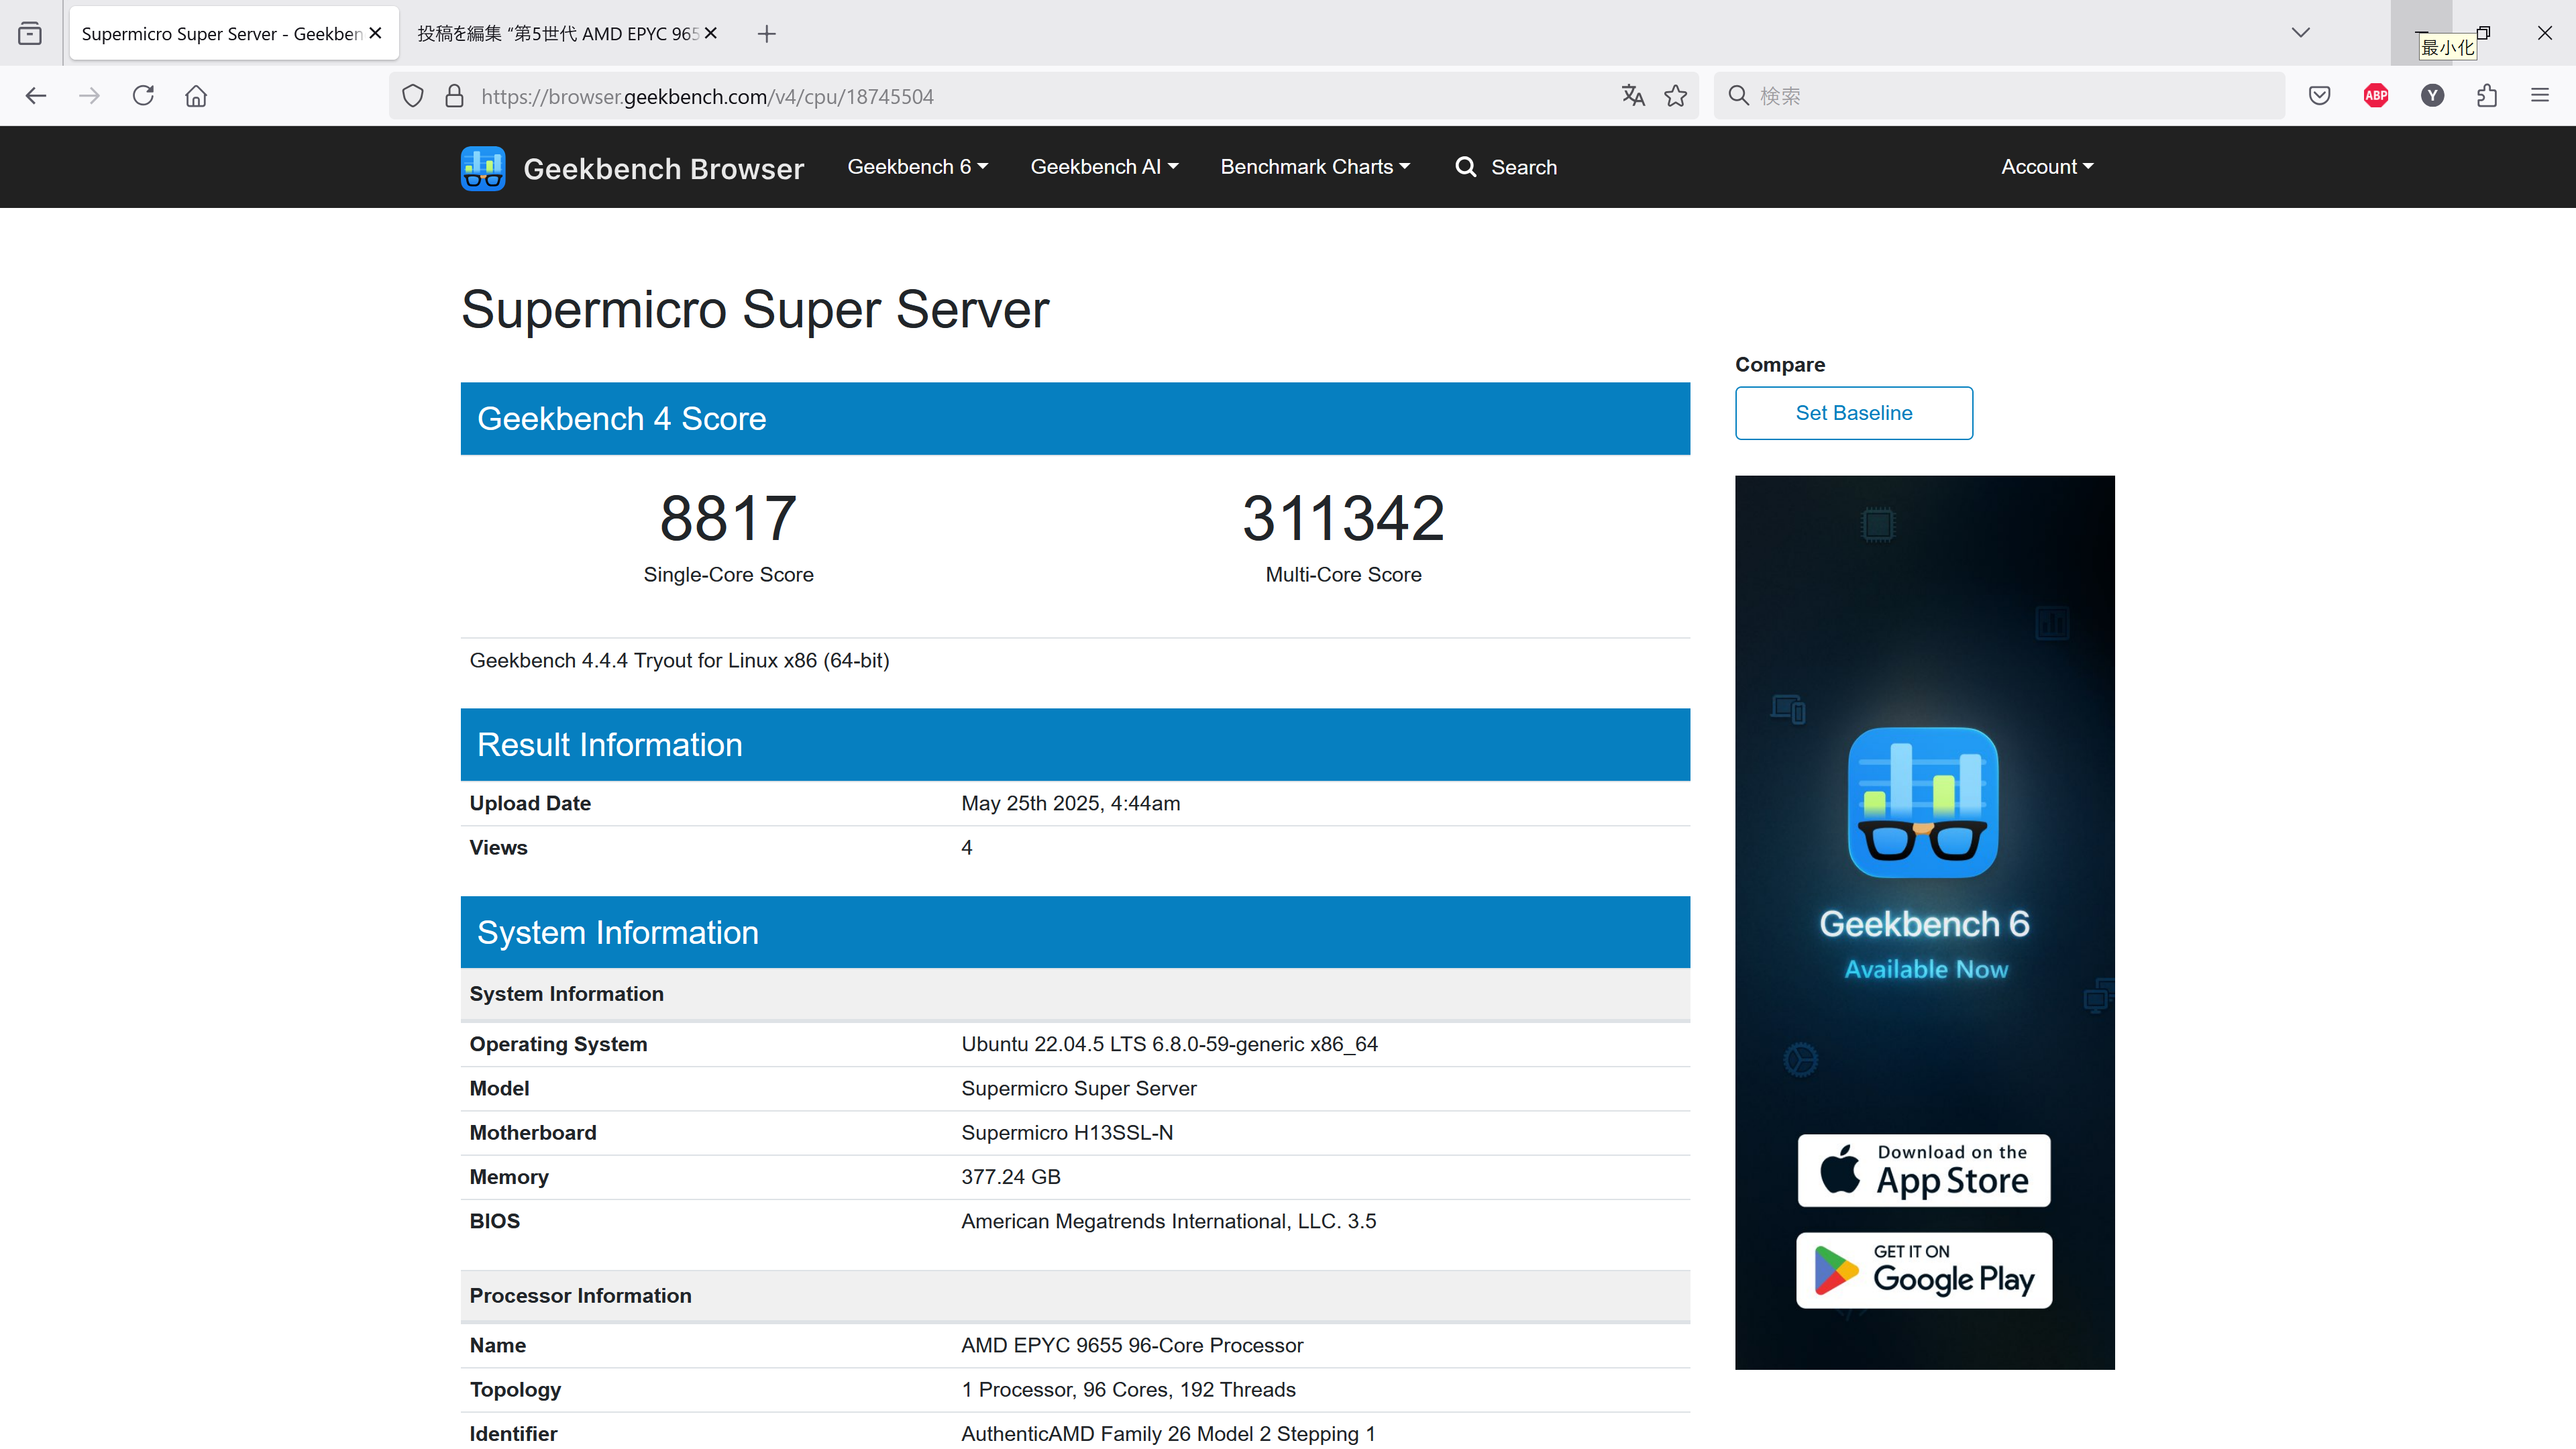Expand the Geekbench 6 dropdown menu
Screen dimensions: 2576x1449
(x=917, y=167)
